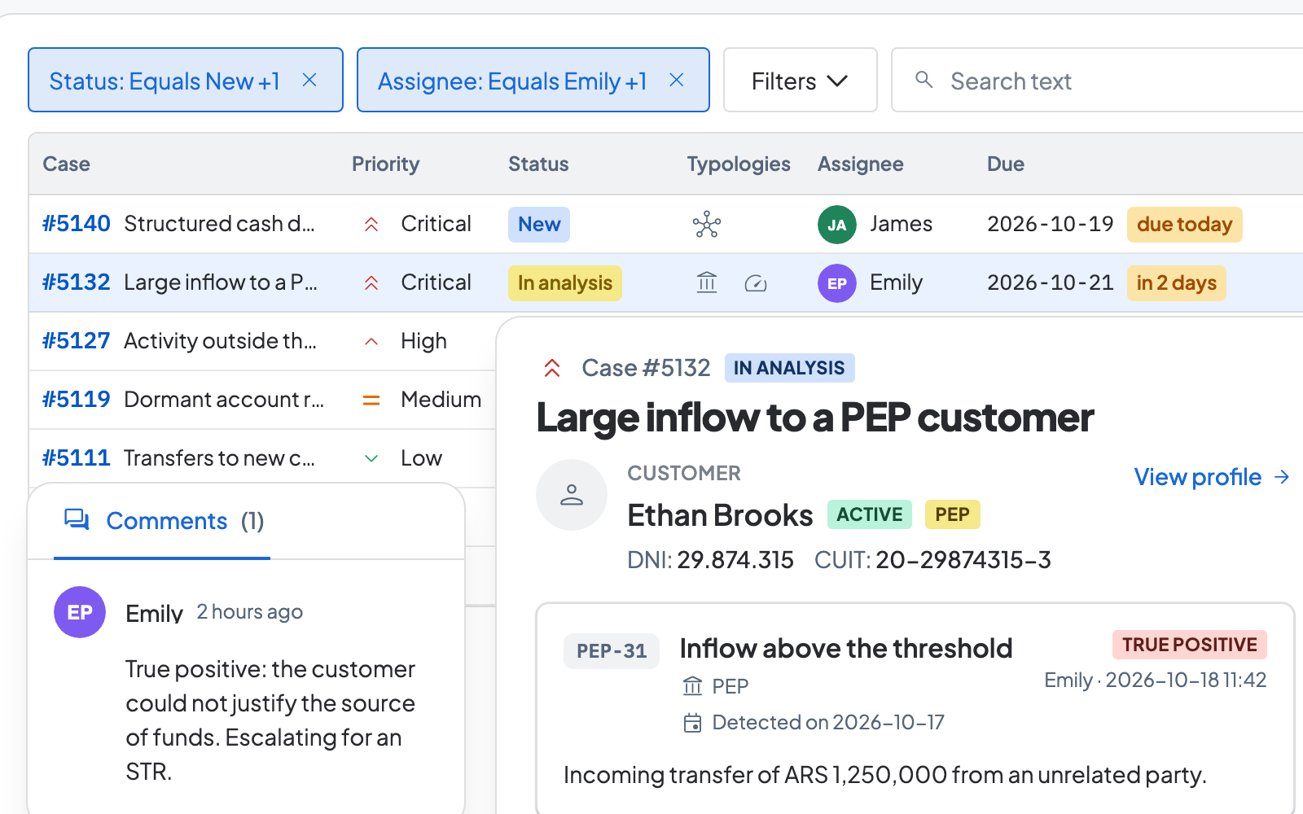The image size is (1303, 814).
Task: Click the 2026-10-21 due date
Action: pos(1051,282)
